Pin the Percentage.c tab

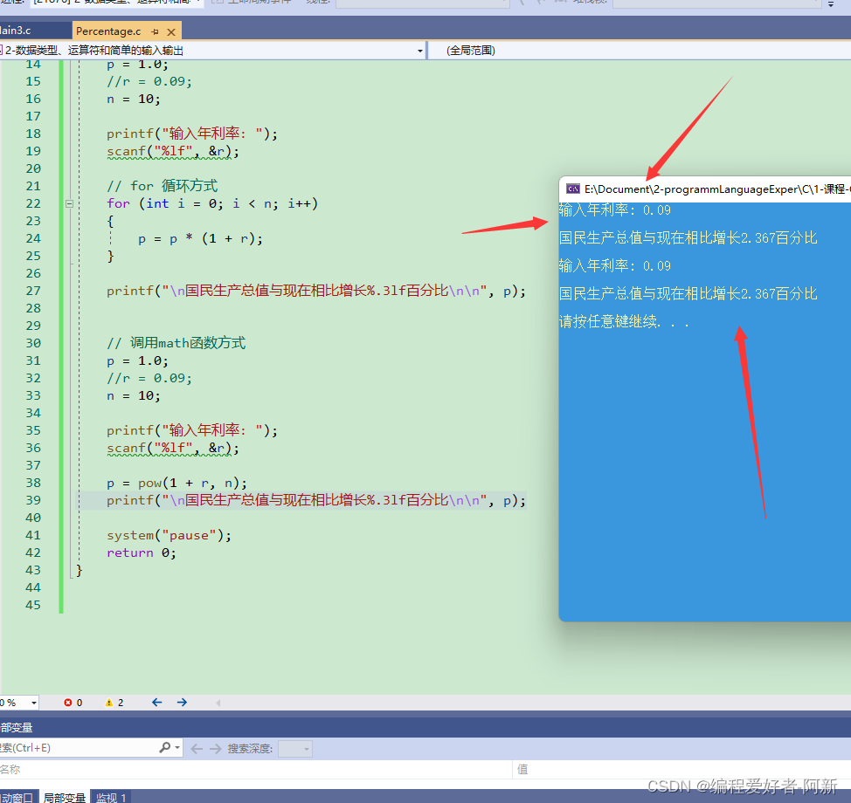pos(156,31)
